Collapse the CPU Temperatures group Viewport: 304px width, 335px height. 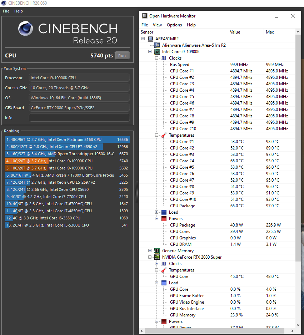[156, 135]
